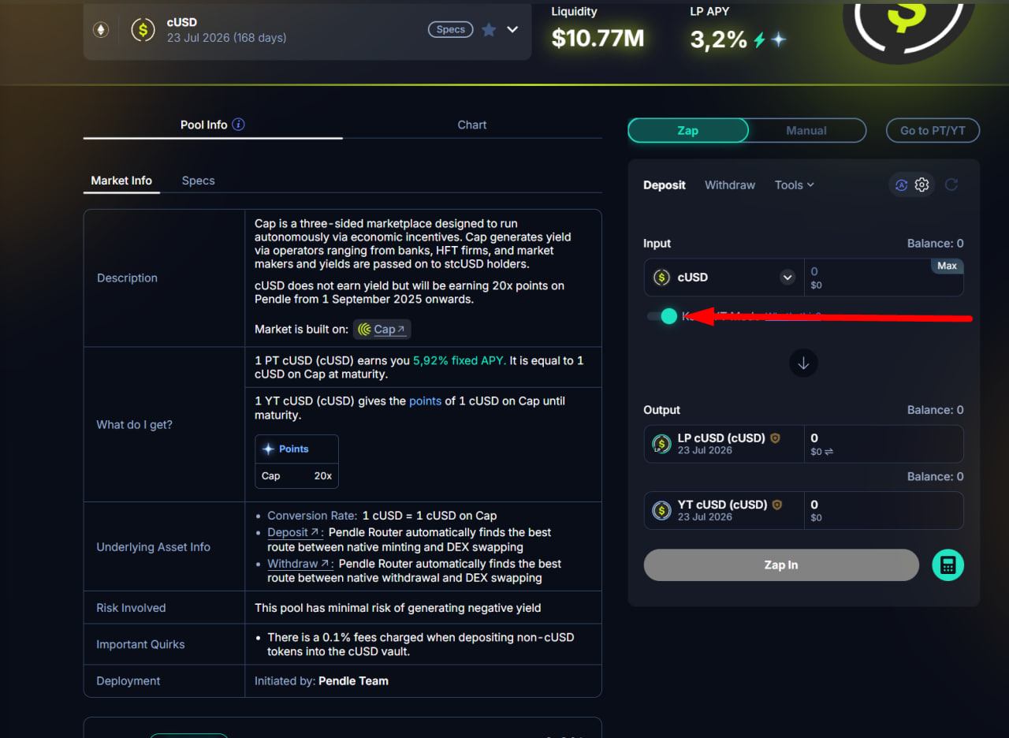This screenshot has width=1009, height=738.
Task: Switch to the Chart tab
Action: 472,125
